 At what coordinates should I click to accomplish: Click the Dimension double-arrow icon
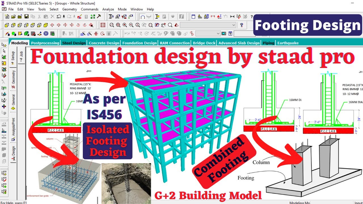[x=232, y=16]
